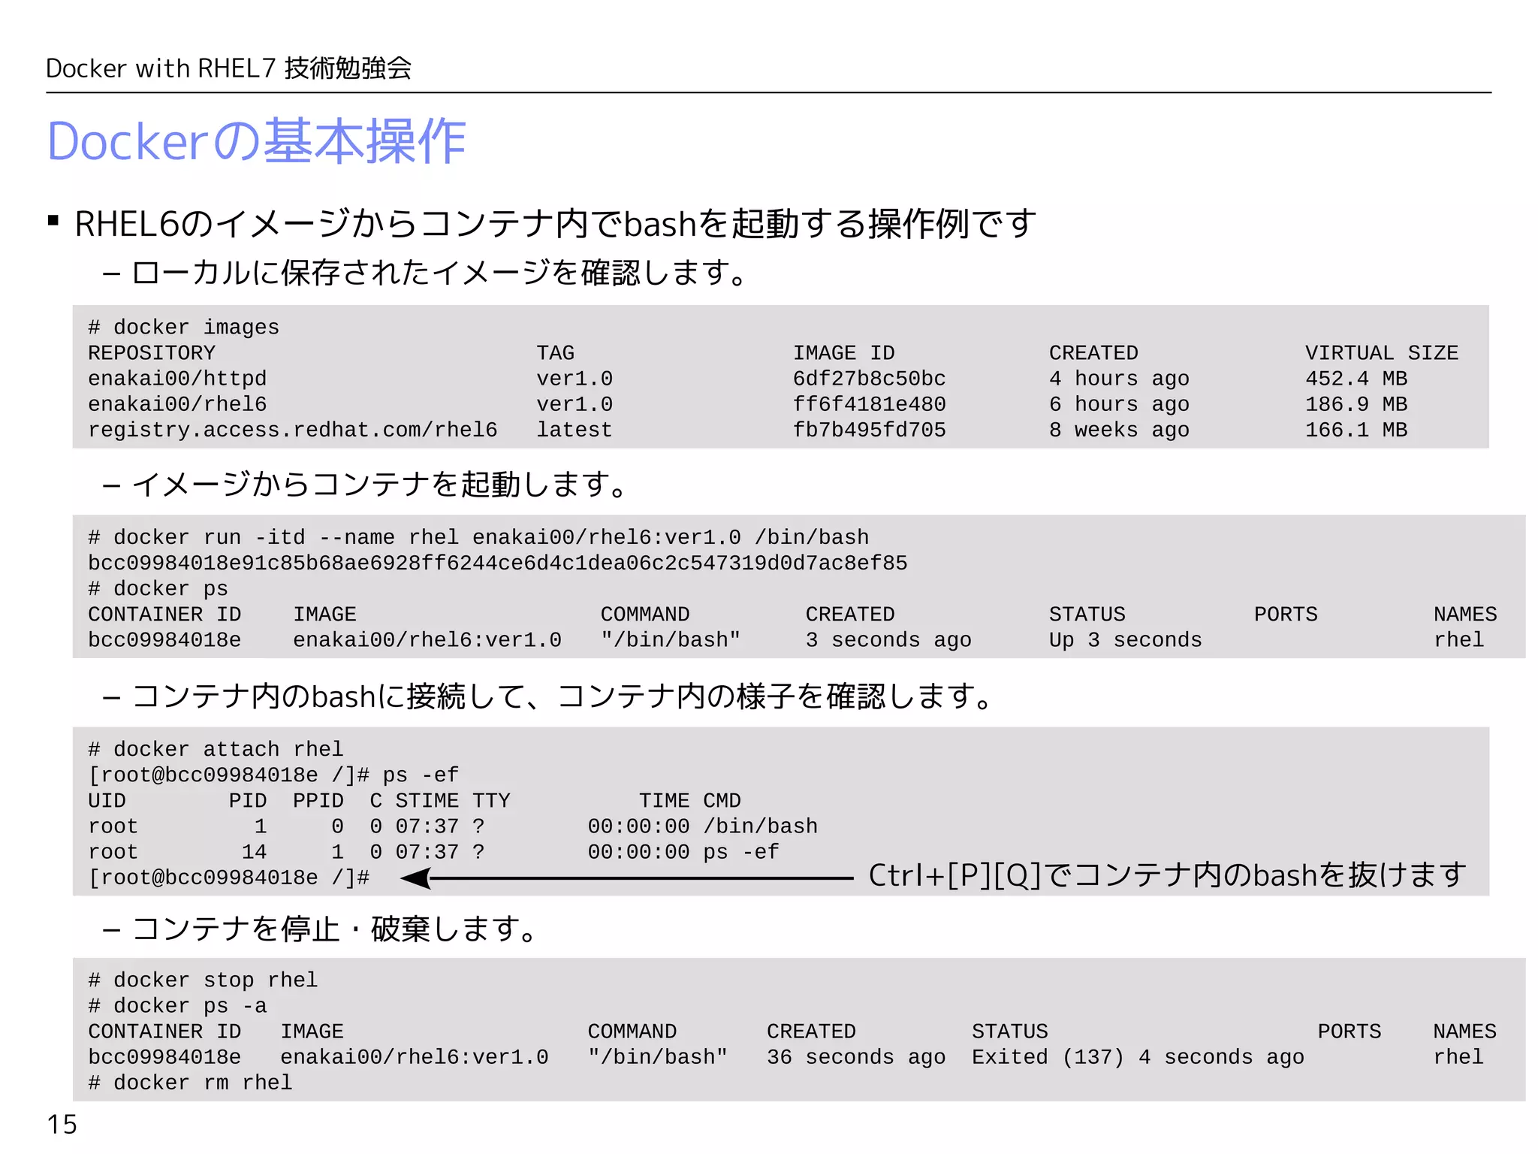Select image ID 'ff6f4181e480'
The width and height of the screenshot is (1538, 1154).
tap(869, 404)
